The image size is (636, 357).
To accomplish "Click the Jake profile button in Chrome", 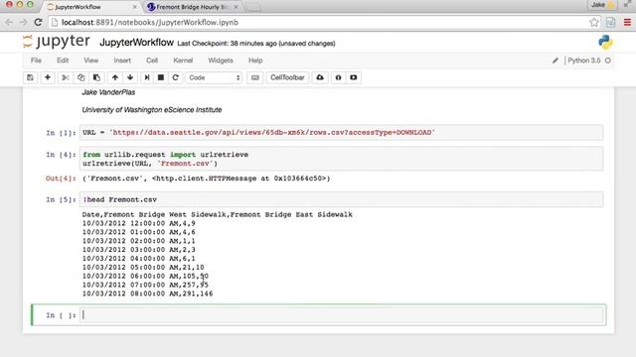I will (x=602, y=5).
